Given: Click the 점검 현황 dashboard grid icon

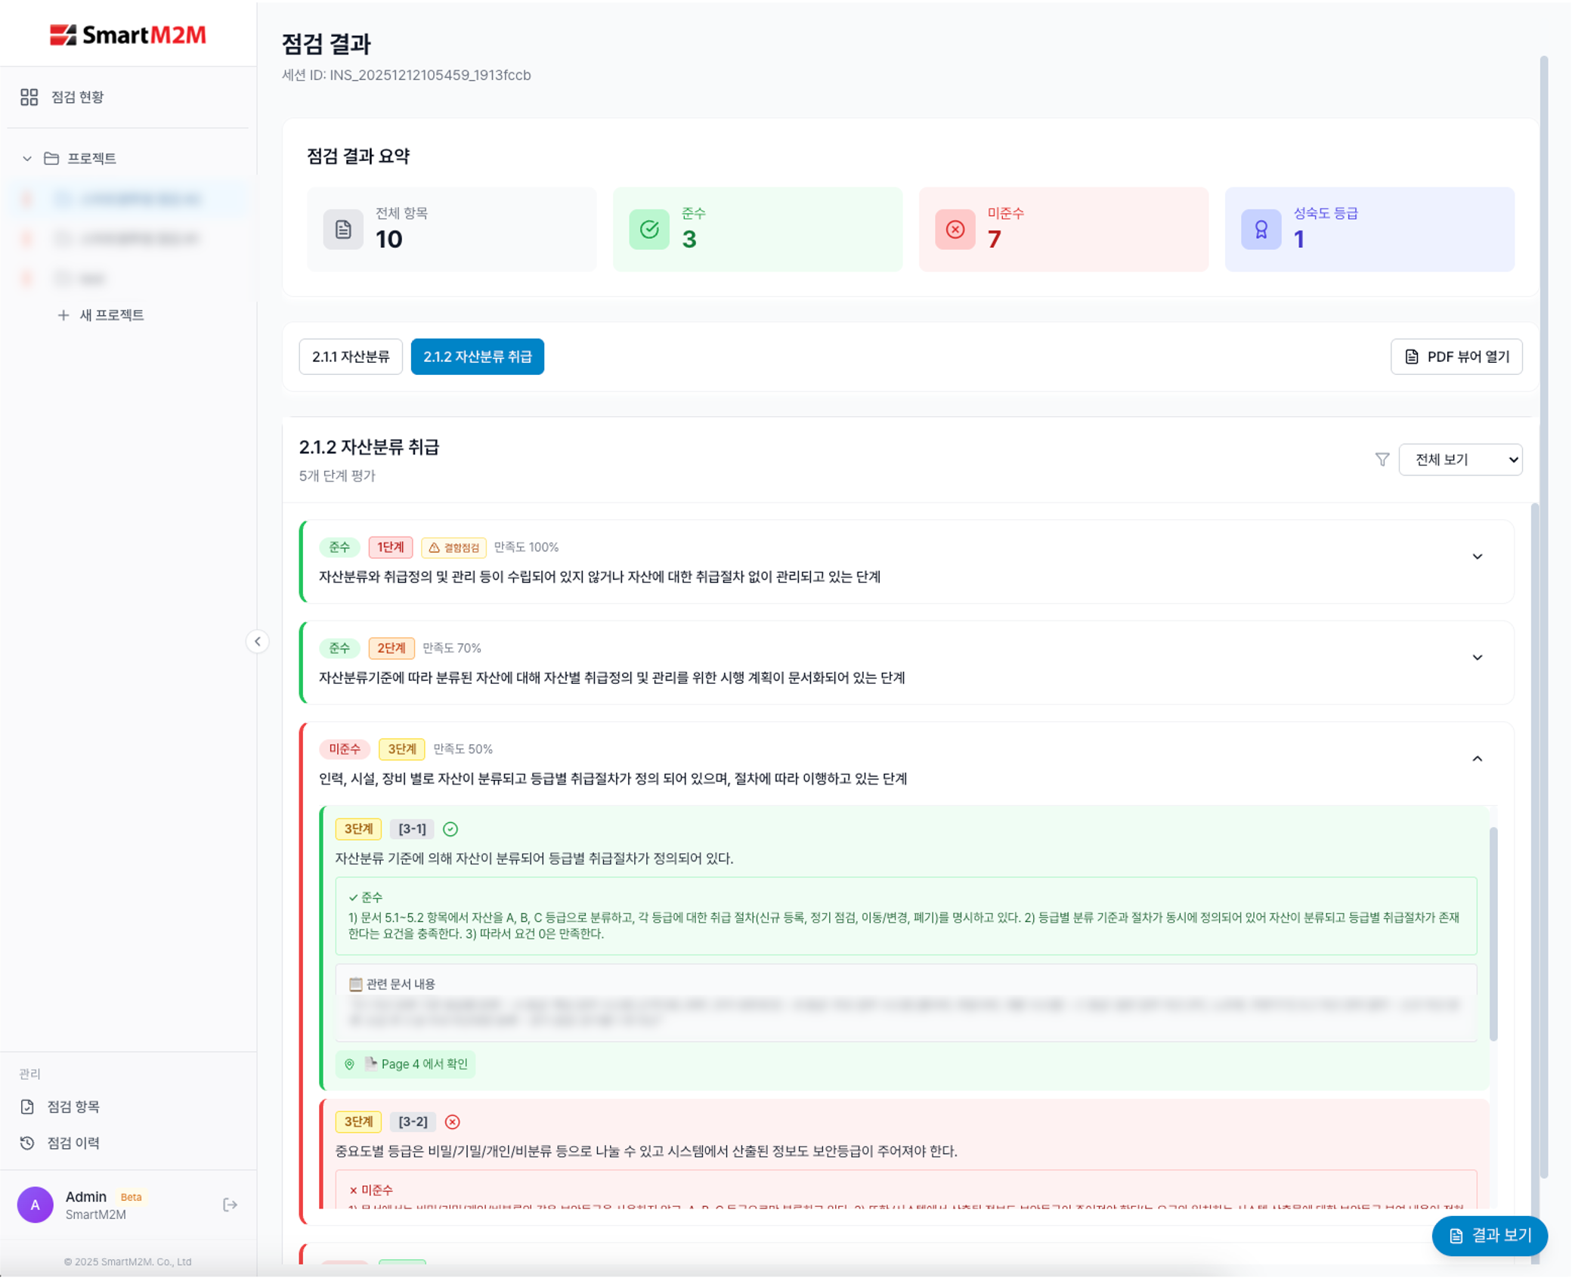Looking at the screenshot, I should pos(29,97).
